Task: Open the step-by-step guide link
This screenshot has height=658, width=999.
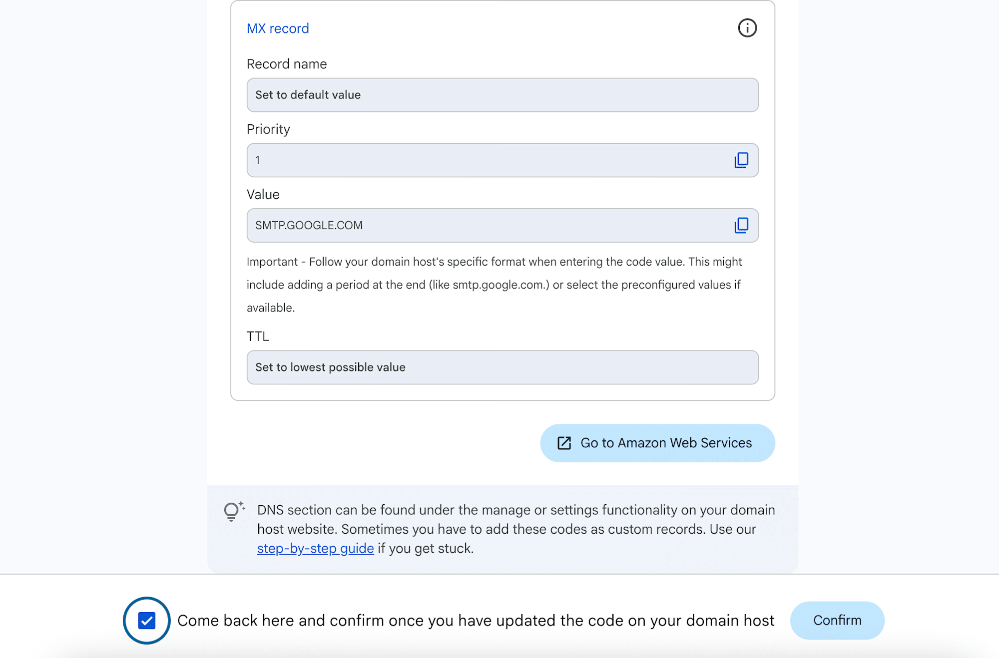Action: (x=315, y=548)
